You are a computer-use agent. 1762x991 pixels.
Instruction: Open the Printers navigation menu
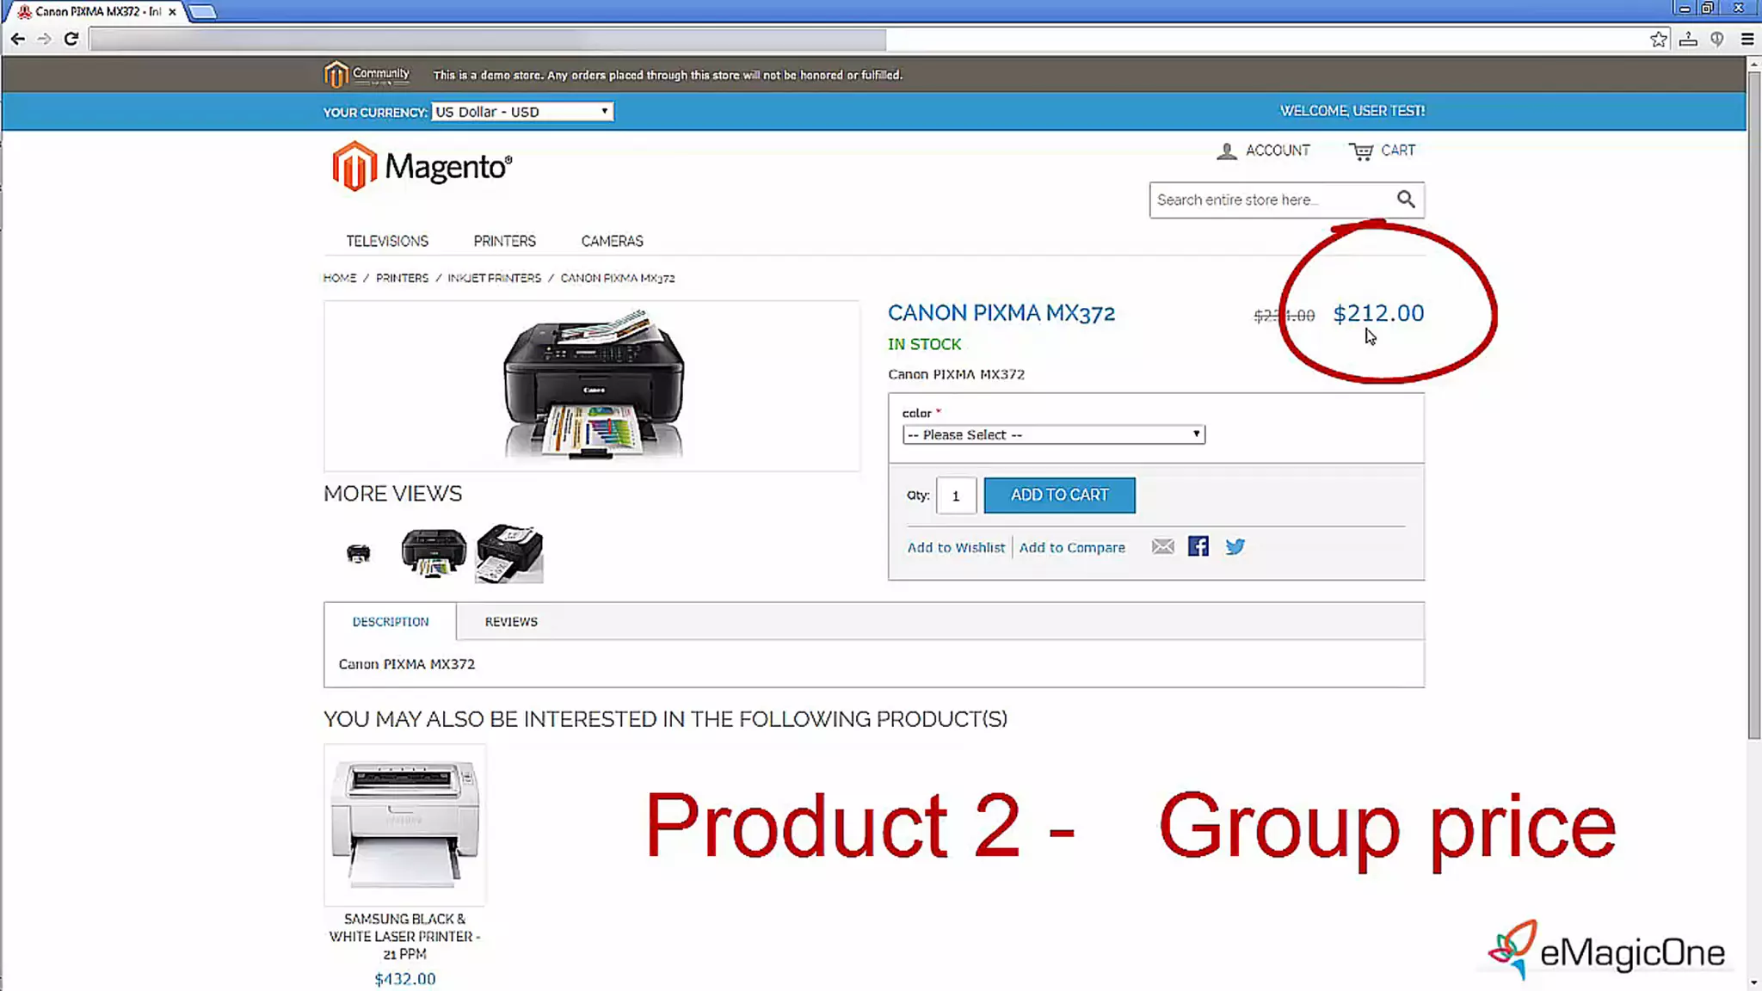coord(504,241)
